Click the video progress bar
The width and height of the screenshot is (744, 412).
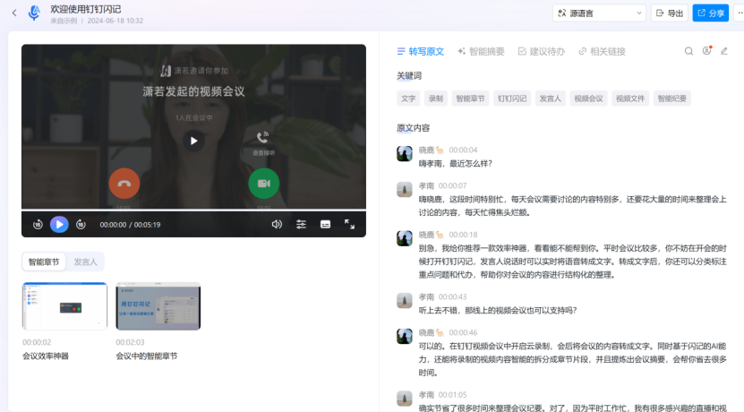click(193, 210)
